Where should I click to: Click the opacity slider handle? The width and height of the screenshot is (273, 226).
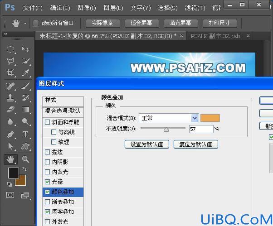[x=166, y=130]
